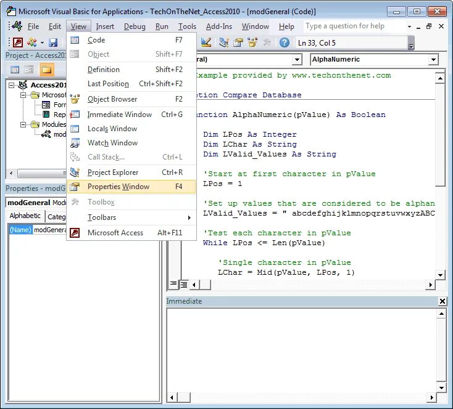Click the Object Browser toolbar icon
This screenshot has height=409, width=453.
coord(252,43)
